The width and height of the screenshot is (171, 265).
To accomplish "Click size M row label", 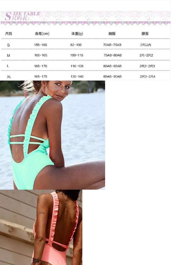I will click(9, 55).
